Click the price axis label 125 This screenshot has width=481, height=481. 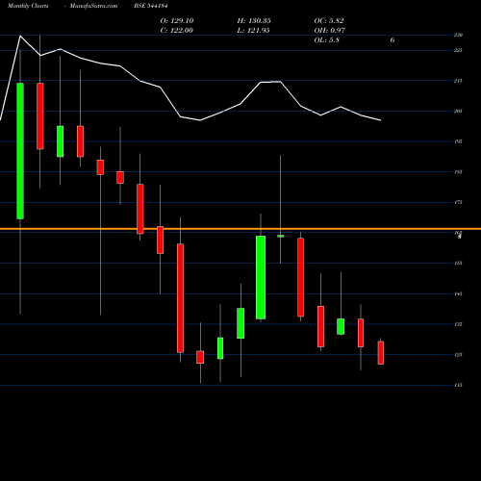click(x=458, y=355)
